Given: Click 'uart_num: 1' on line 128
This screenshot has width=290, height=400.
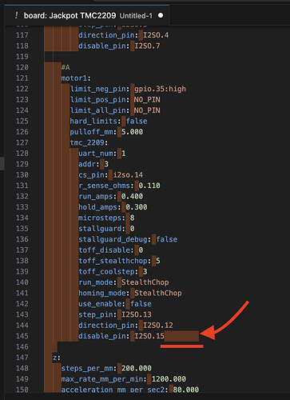Looking at the screenshot, I should click(102, 154).
